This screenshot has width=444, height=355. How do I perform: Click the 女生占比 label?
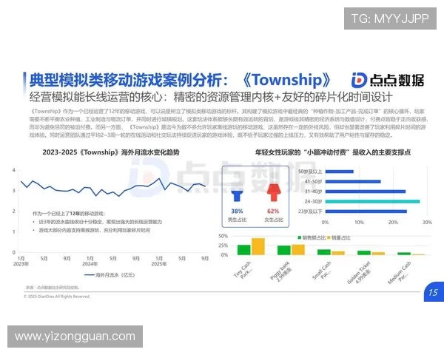tap(274, 220)
